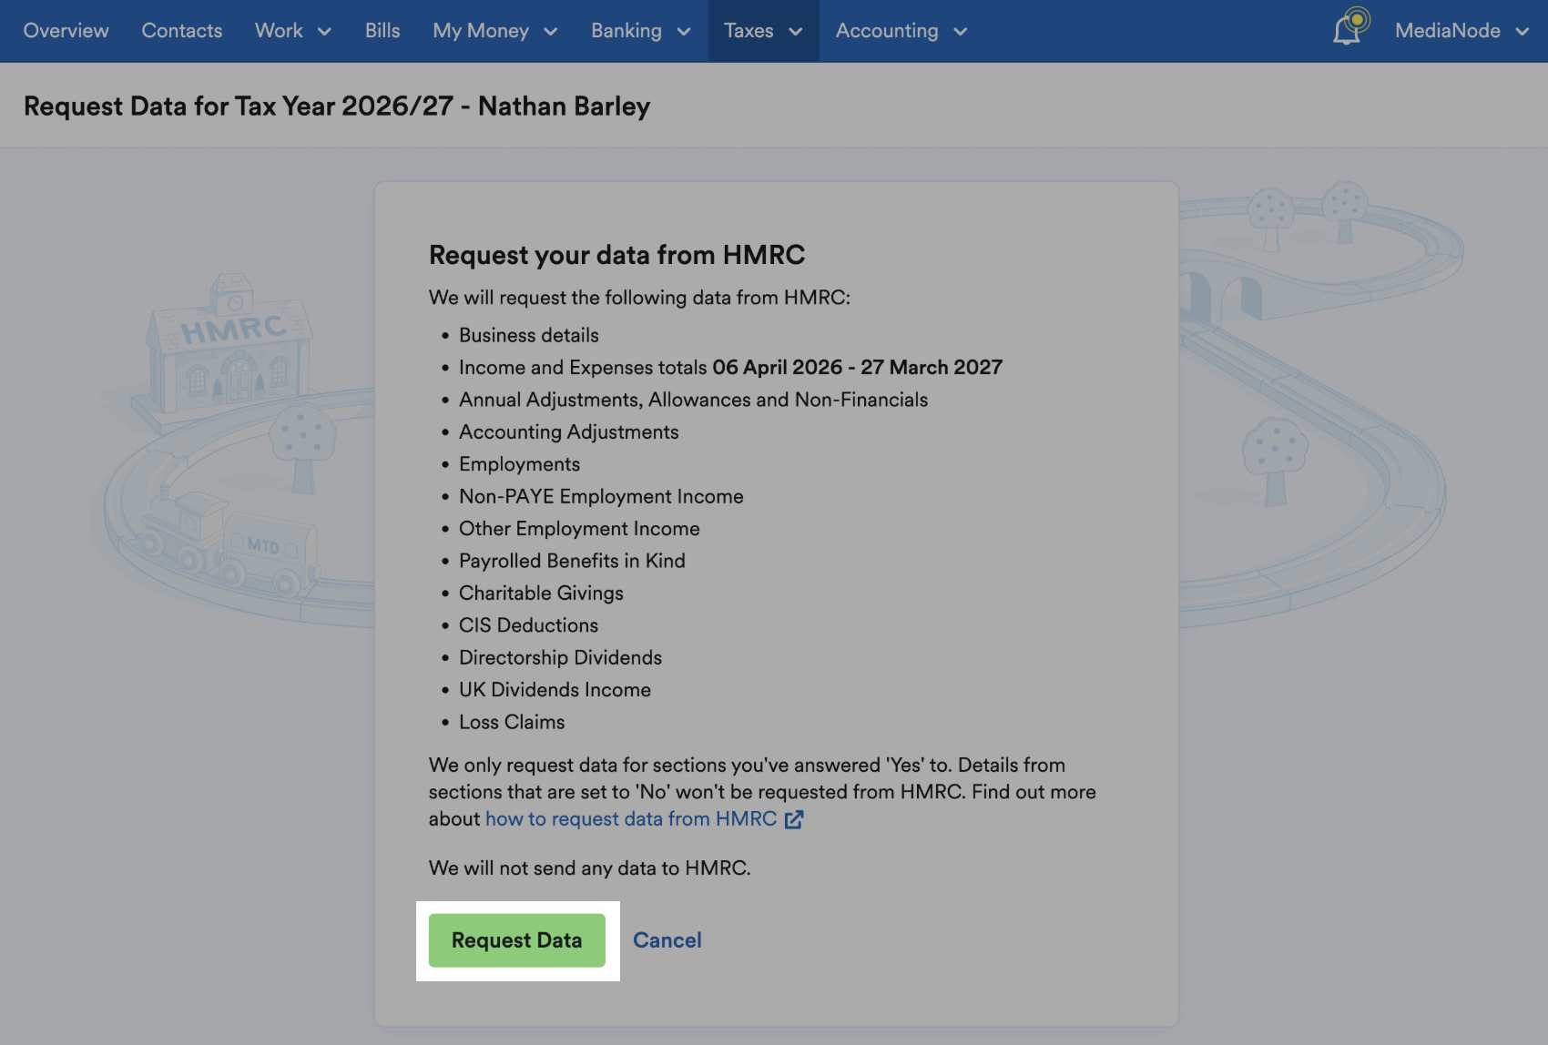Viewport: 1548px width, 1045px height.
Task: Expand the Work dropdown menu
Action: tap(293, 31)
